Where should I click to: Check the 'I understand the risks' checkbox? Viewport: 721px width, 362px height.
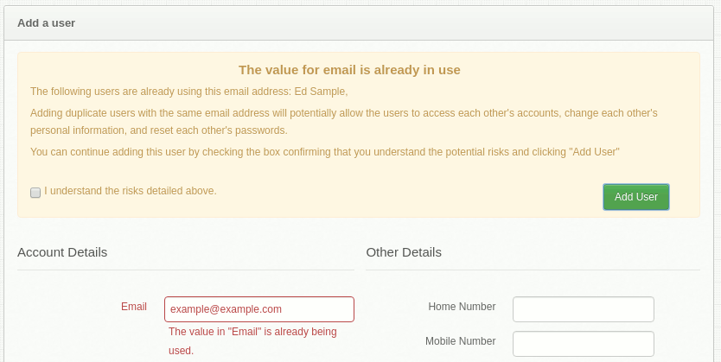pos(35,193)
